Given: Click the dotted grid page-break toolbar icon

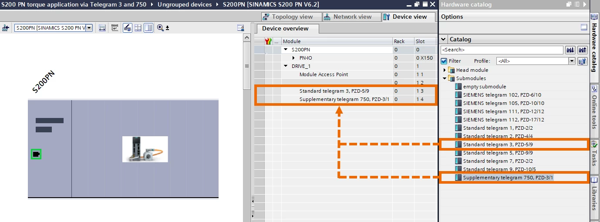Looking at the screenshot, I should (x=138, y=28).
